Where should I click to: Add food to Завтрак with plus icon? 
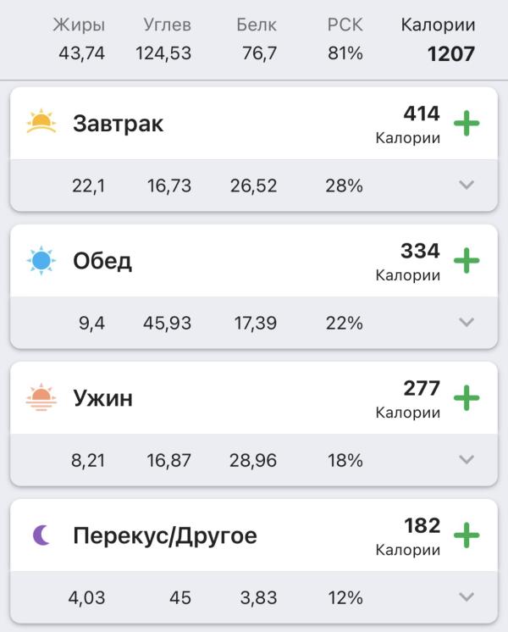467,124
